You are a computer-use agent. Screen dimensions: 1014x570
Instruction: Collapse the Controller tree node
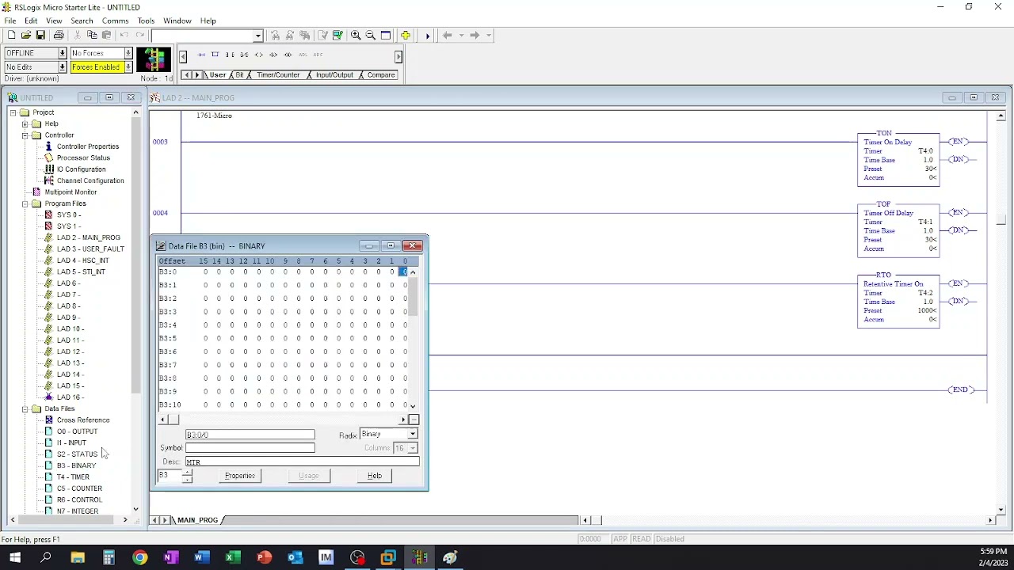(25, 135)
